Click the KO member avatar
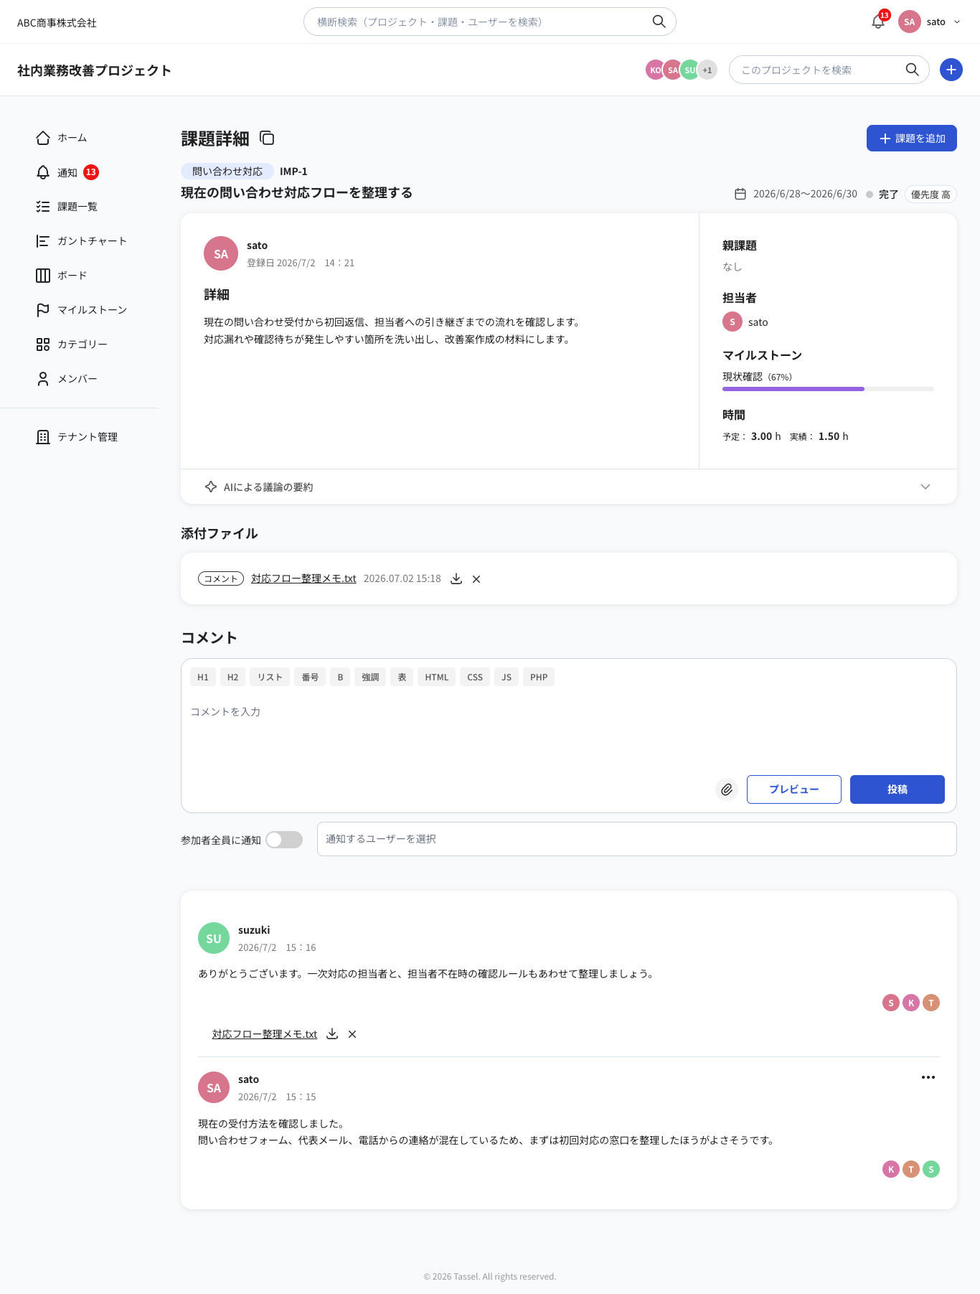The image size is (980, 1294). coord(654,70)
